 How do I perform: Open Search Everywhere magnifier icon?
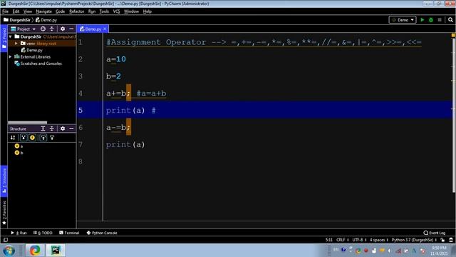[450, 20]
